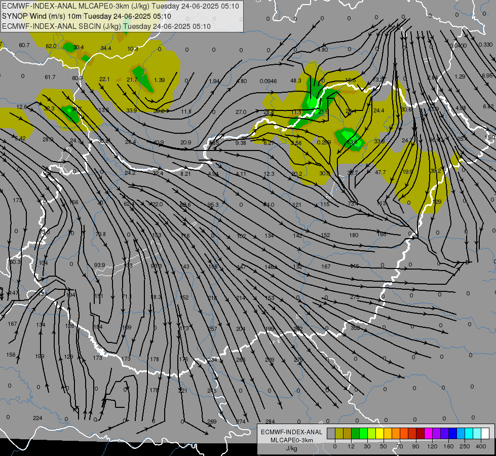
Task: Click the map value 47.7
Action: point(380,172)
